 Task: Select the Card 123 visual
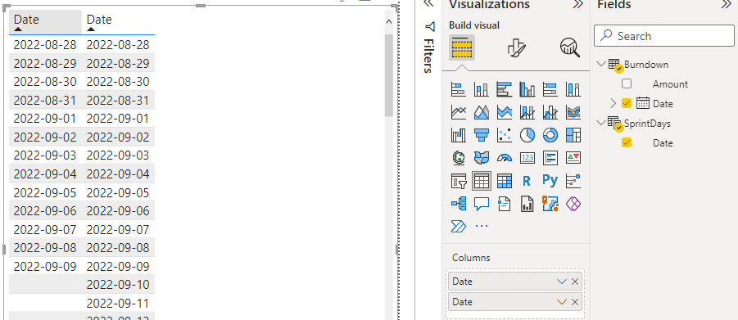[527, 158]
